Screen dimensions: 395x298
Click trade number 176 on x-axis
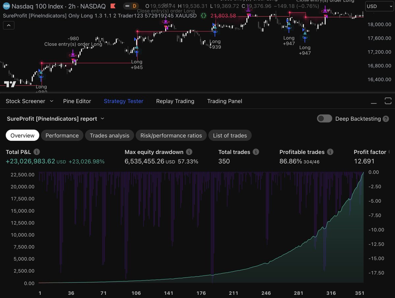pos(201,293)
